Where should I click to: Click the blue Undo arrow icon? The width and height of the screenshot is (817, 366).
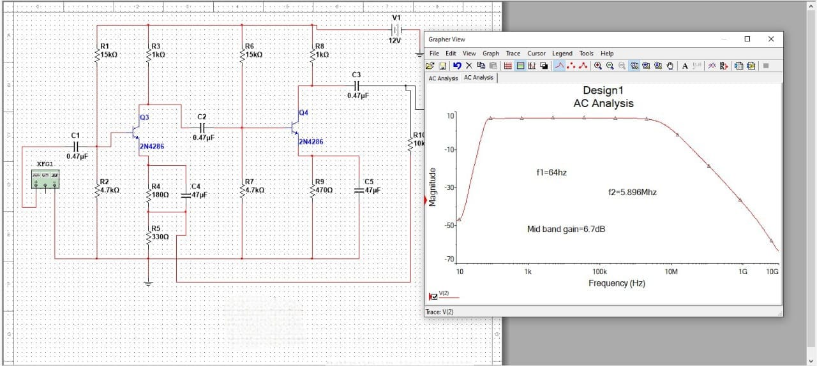pos(457,66)
